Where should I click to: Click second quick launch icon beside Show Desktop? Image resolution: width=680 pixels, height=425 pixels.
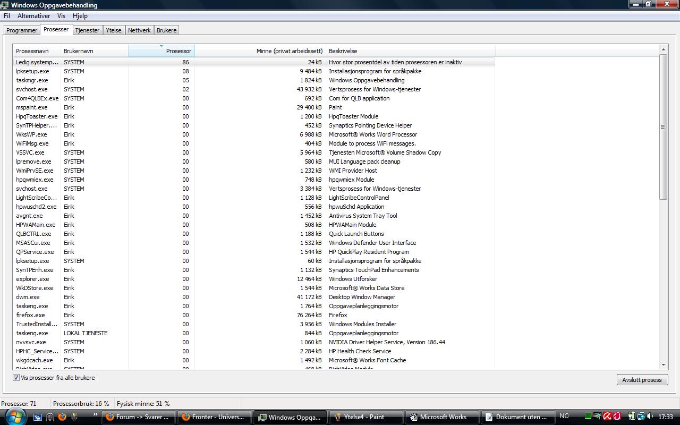point(49,417)
